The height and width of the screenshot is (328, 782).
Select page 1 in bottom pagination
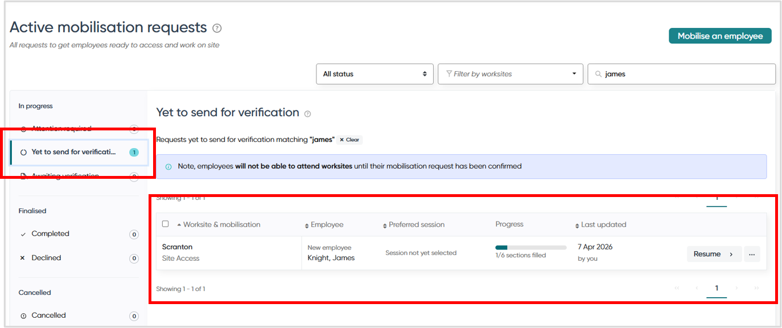[717, 288]
